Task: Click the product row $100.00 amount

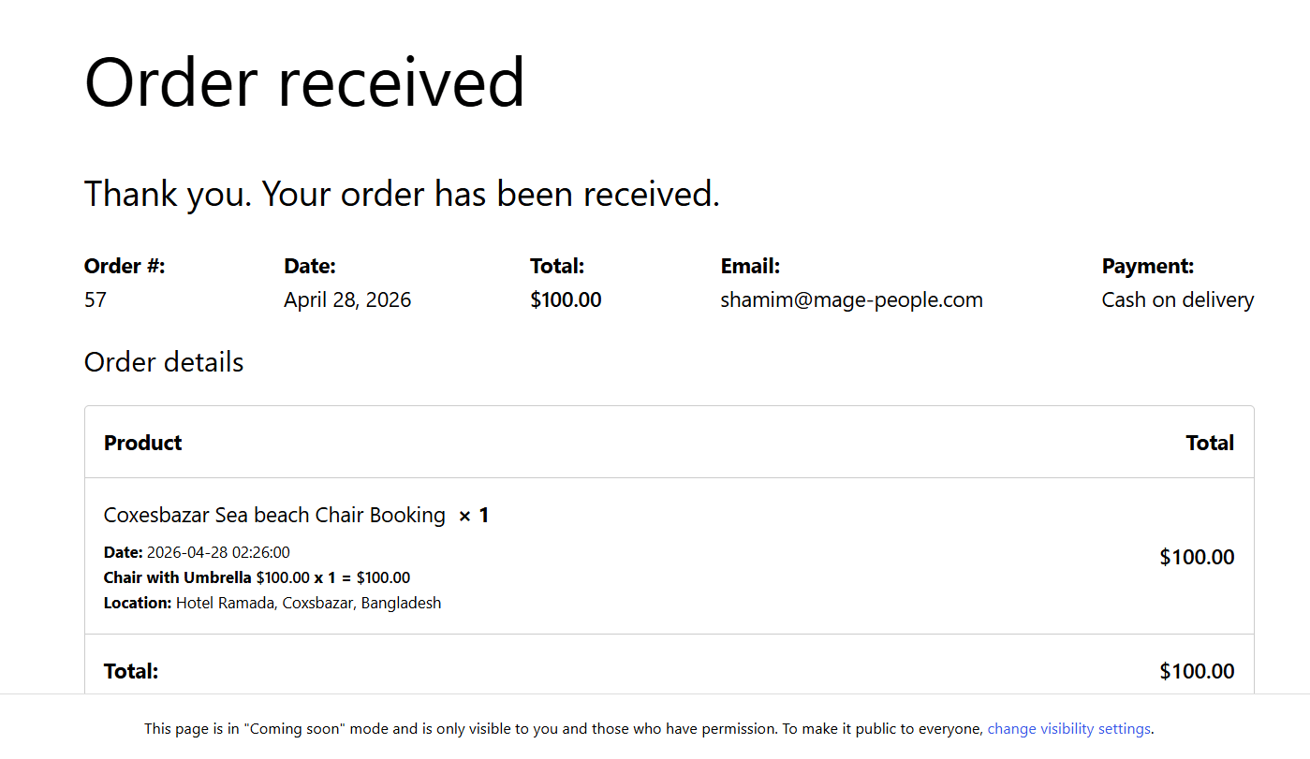Action: coord(1197,558)
